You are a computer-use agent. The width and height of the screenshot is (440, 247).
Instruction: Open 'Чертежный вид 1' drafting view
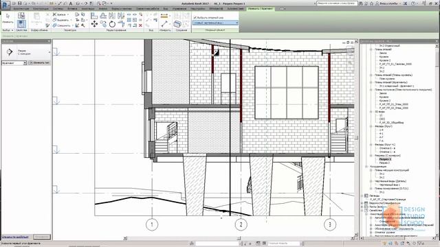coord(390,185)
